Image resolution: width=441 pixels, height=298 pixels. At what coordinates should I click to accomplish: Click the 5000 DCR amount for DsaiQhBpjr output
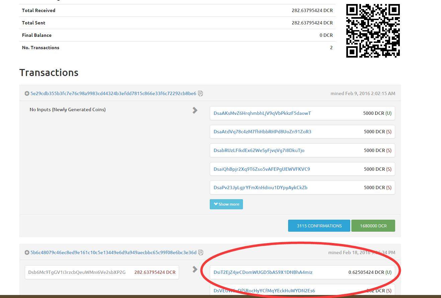pyautogui.click(x=374, y=169)
